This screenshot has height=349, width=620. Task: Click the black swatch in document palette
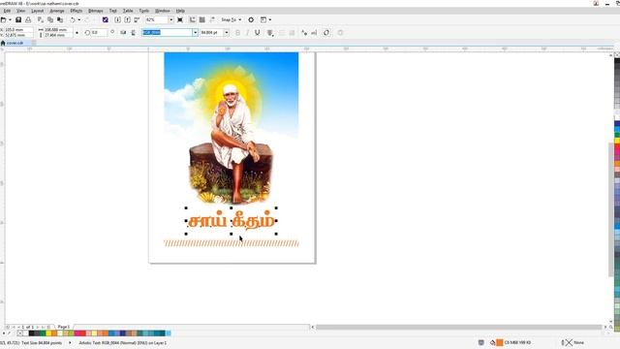(x=31, y=333)
